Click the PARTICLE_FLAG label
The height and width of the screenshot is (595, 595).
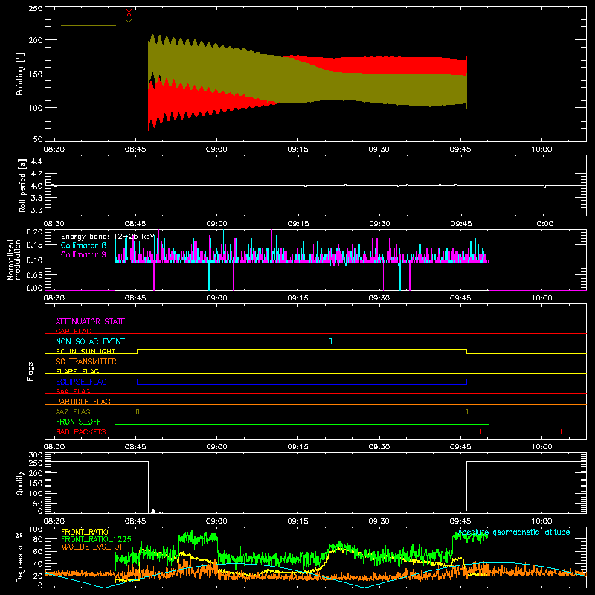point(83,401)
